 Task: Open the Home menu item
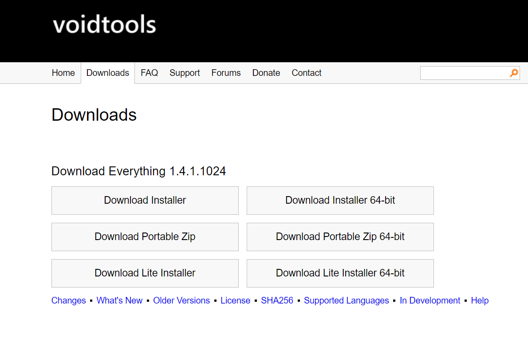63,73
